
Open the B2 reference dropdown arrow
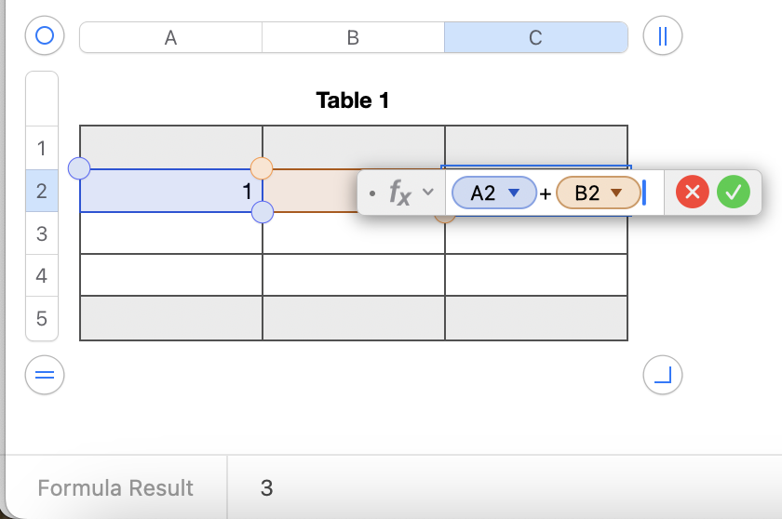coord(616,193)
